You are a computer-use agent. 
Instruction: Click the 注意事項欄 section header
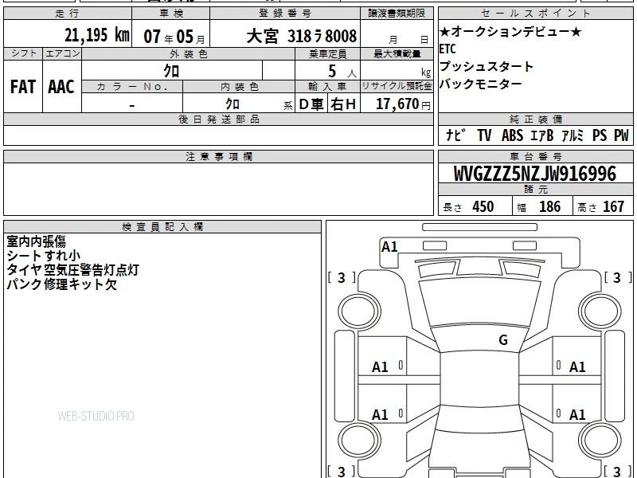pyautogui.click(x=218, y=157)
